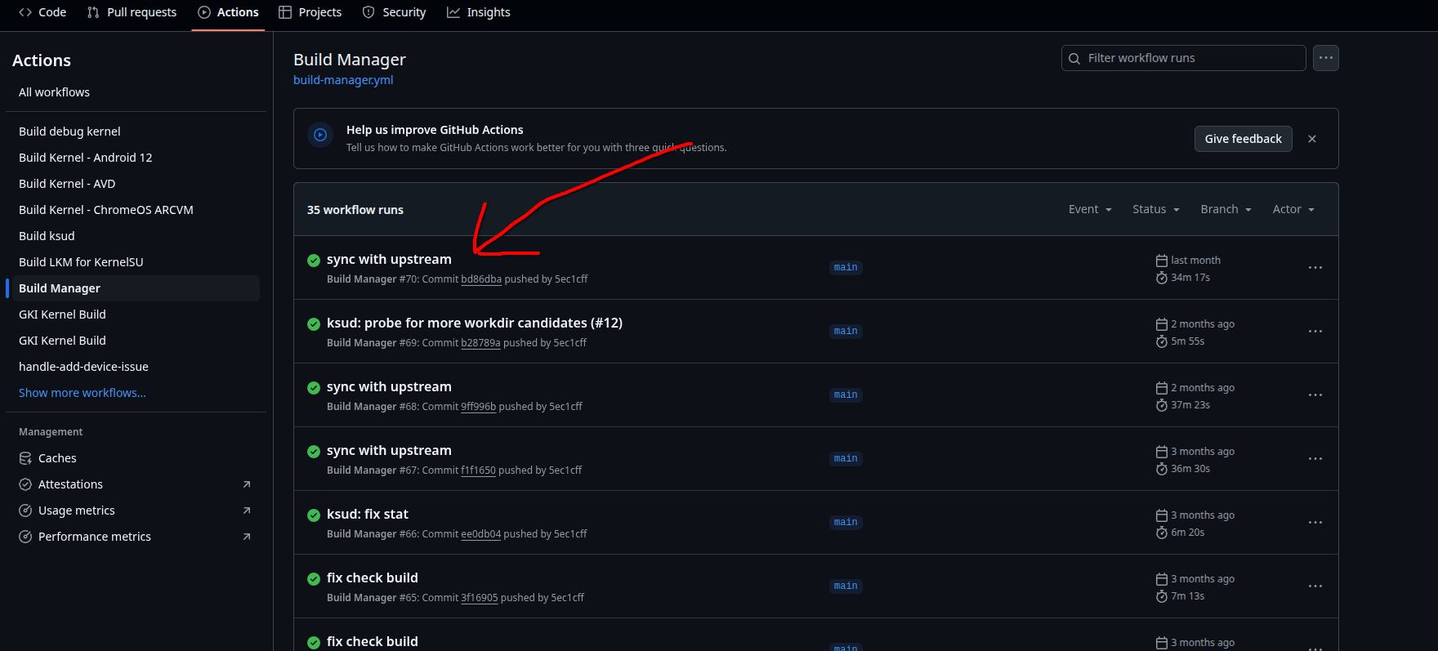Open the Insights tab

(x=478, y=12)
